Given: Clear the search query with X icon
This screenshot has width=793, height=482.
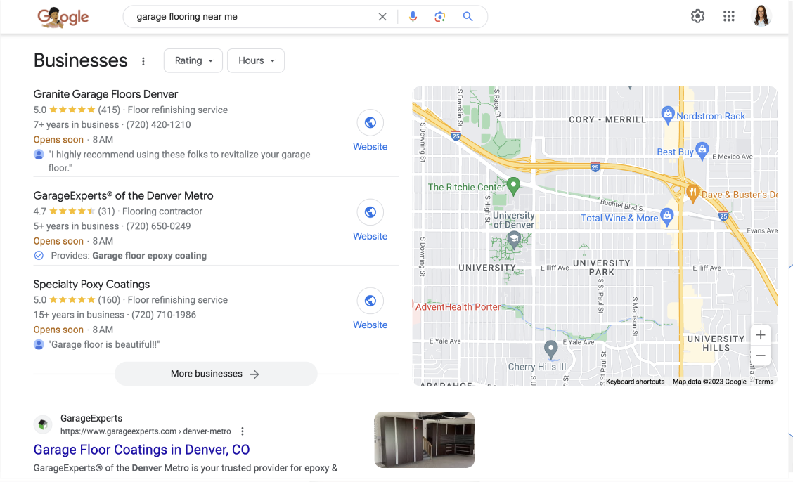Looking at the screenshot, I should click(x=382, y=17).
